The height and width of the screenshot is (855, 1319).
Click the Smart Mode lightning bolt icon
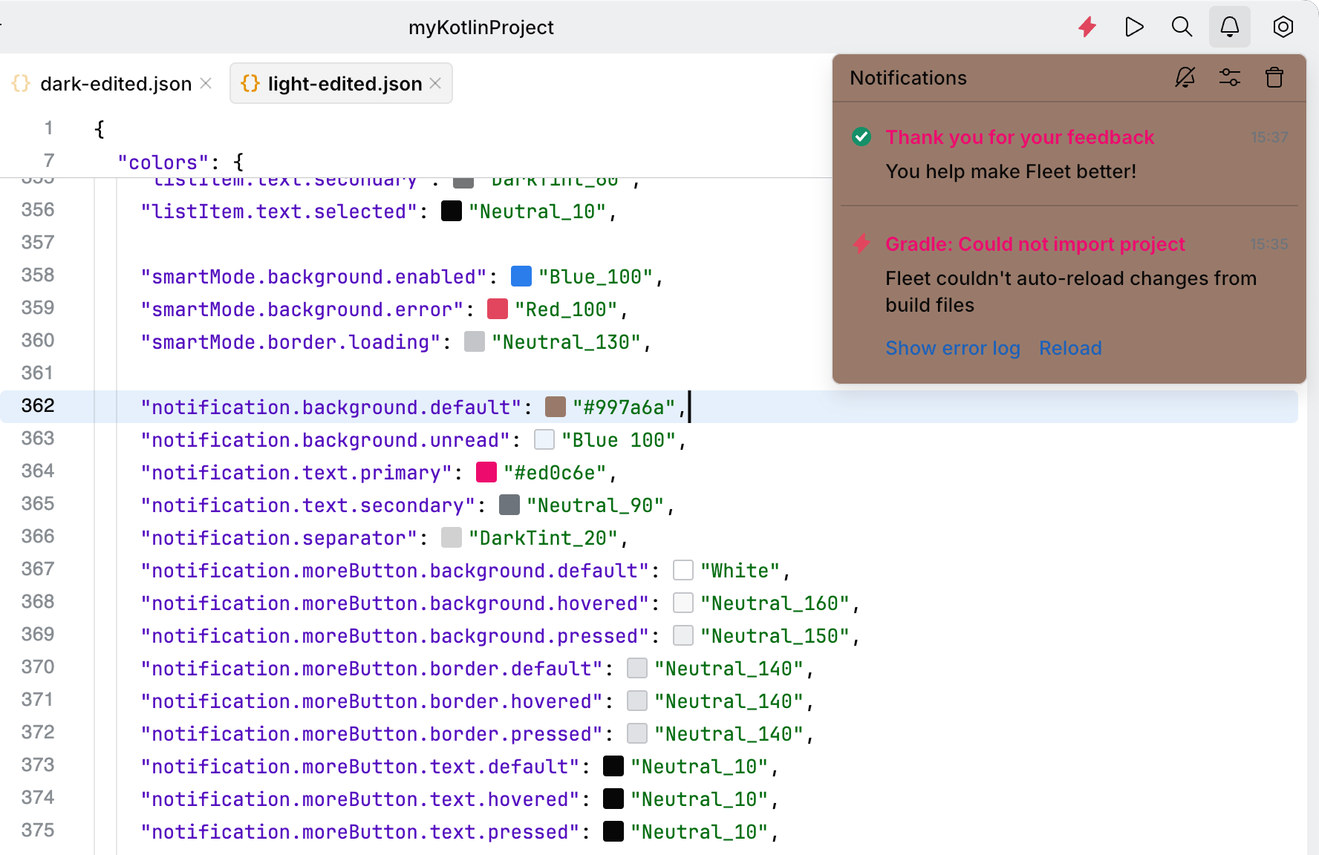pyautogui.click(x=1087, y=27)
